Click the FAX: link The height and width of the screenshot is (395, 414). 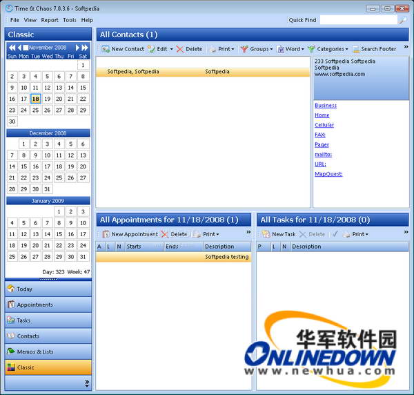[x=320, y=135]
